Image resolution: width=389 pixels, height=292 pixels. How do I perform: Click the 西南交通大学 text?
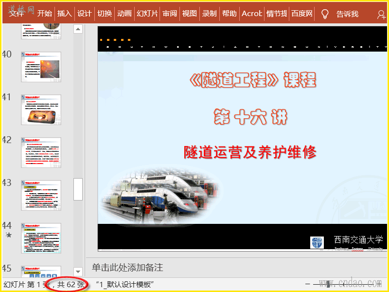358,239
